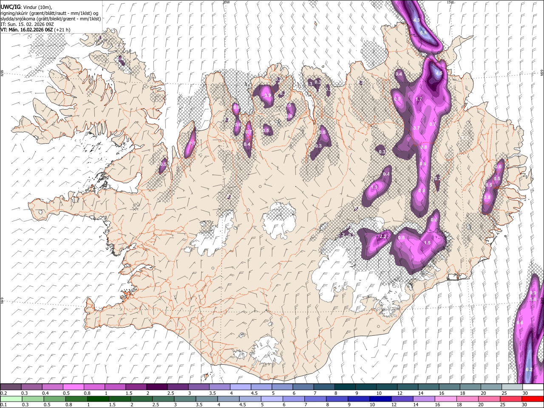This screenshot has height=408, width=544.
Task: Select the 4.5 map value in the northeast
Action: point(439,73)
